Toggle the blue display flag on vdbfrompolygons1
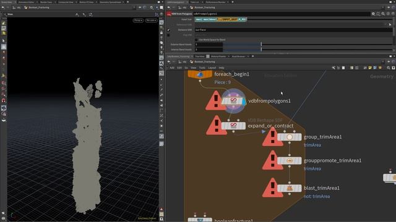The image size is (396, 222). coord(244,101)
